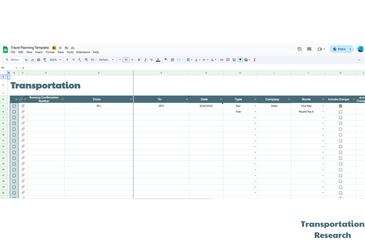This screenshot has height=243, width=365.
Task: Open the One Way route dropdown
Action: click(x=323, y=106)
